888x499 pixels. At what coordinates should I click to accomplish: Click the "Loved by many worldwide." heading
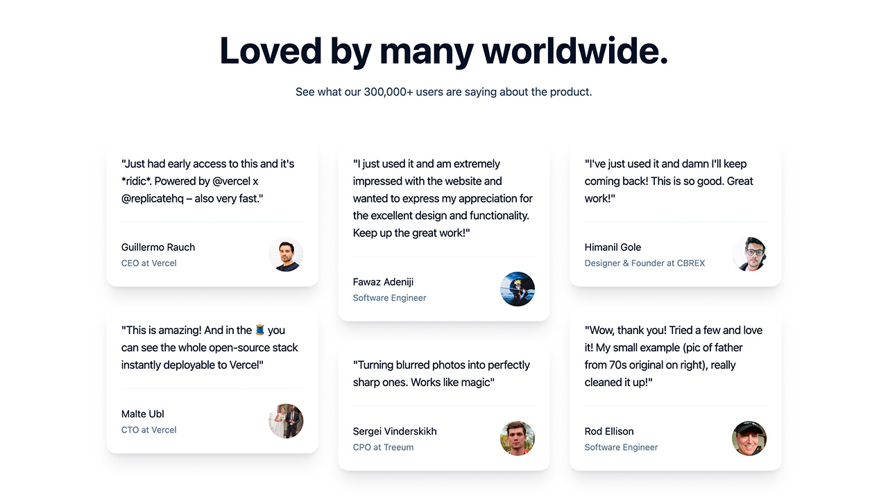pyautogui.click(x=444, y=51)
